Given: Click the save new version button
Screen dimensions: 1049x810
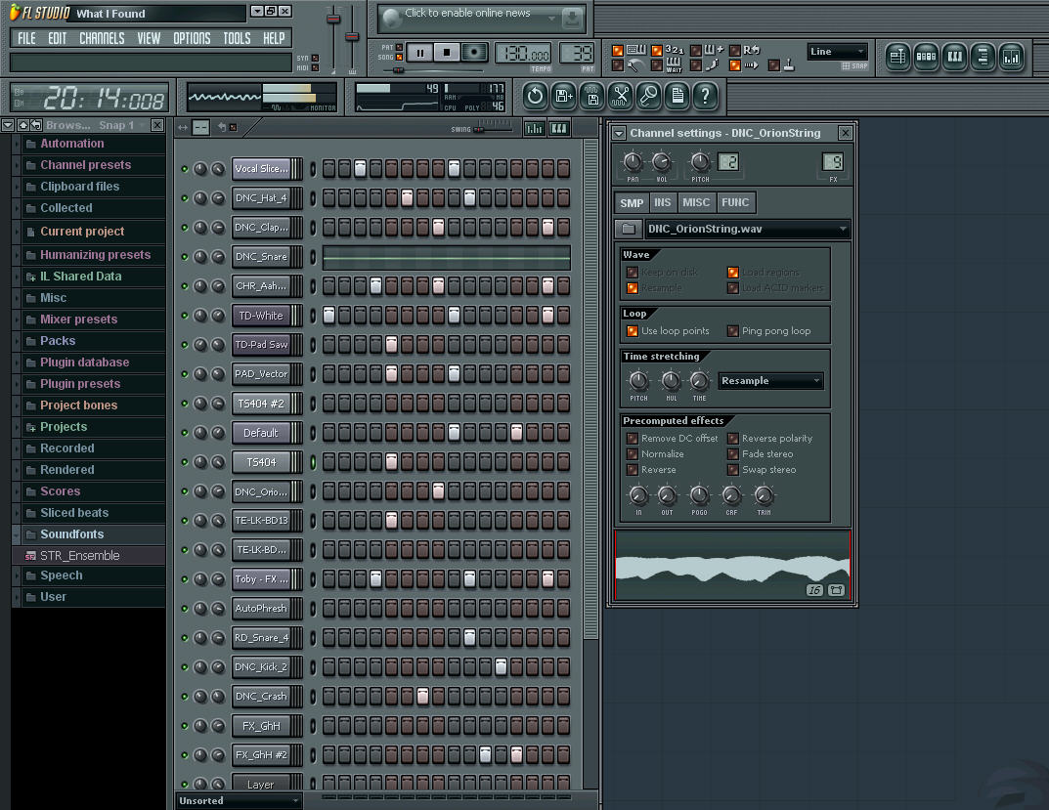Looking at the screenshot, I should (563, 97).
